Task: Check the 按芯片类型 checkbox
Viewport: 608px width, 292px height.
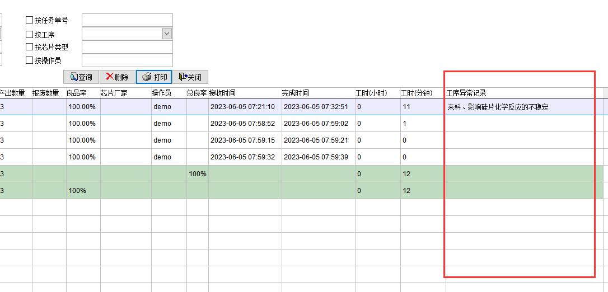Action: pyautogui.click(x=30, y=48)
